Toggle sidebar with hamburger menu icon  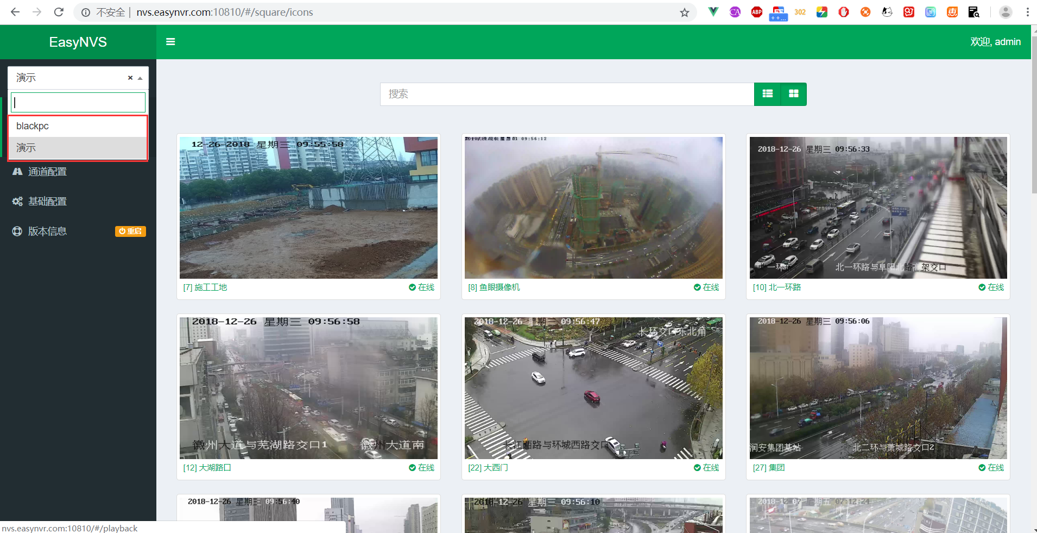click(170, 42)
